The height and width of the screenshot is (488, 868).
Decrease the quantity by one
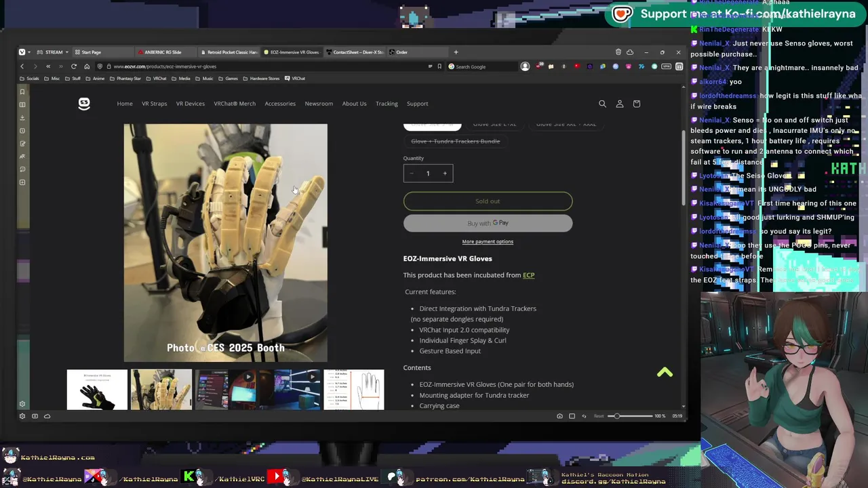[x=412, y=174]
